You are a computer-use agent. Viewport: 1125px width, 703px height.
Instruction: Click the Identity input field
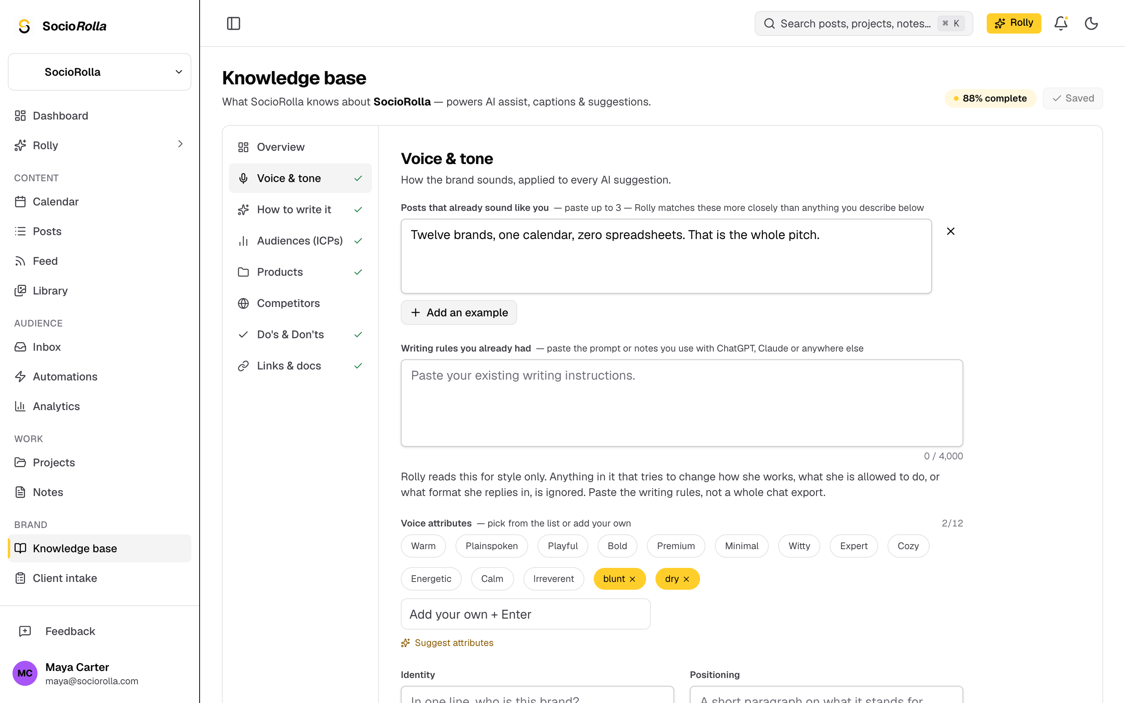pos(537,695)
